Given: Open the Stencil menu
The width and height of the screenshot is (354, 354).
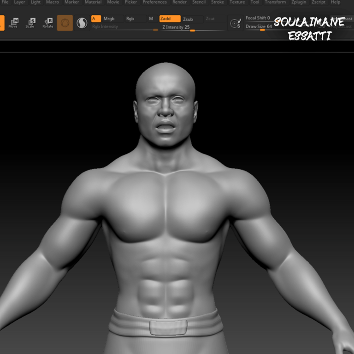Looking at the screenshot, I should coord(199,2).
